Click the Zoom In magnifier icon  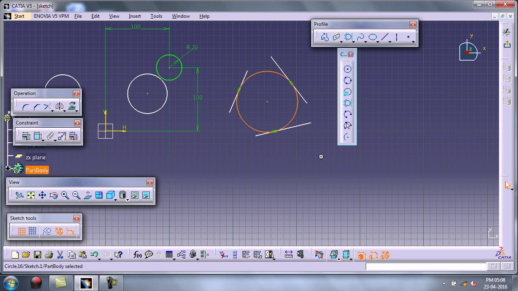pos(65,195)
